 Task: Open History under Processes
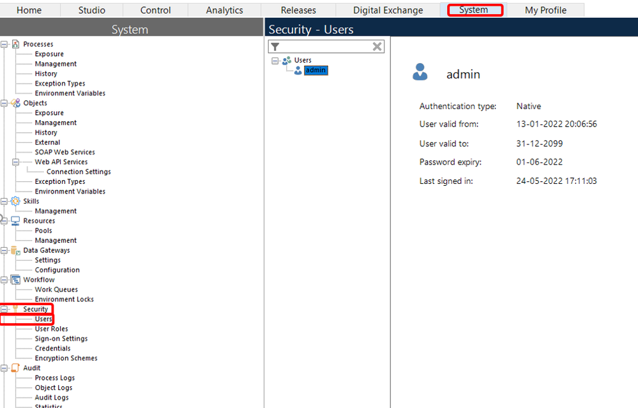(x=46, y=73)
